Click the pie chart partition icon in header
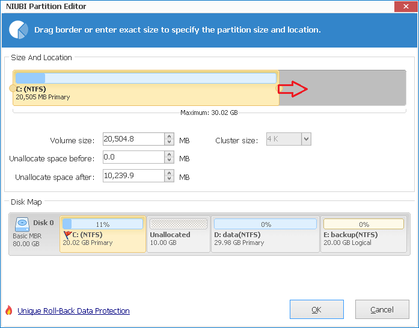The width and height of the screenshot is (419, 328). (x=19, y=29)
